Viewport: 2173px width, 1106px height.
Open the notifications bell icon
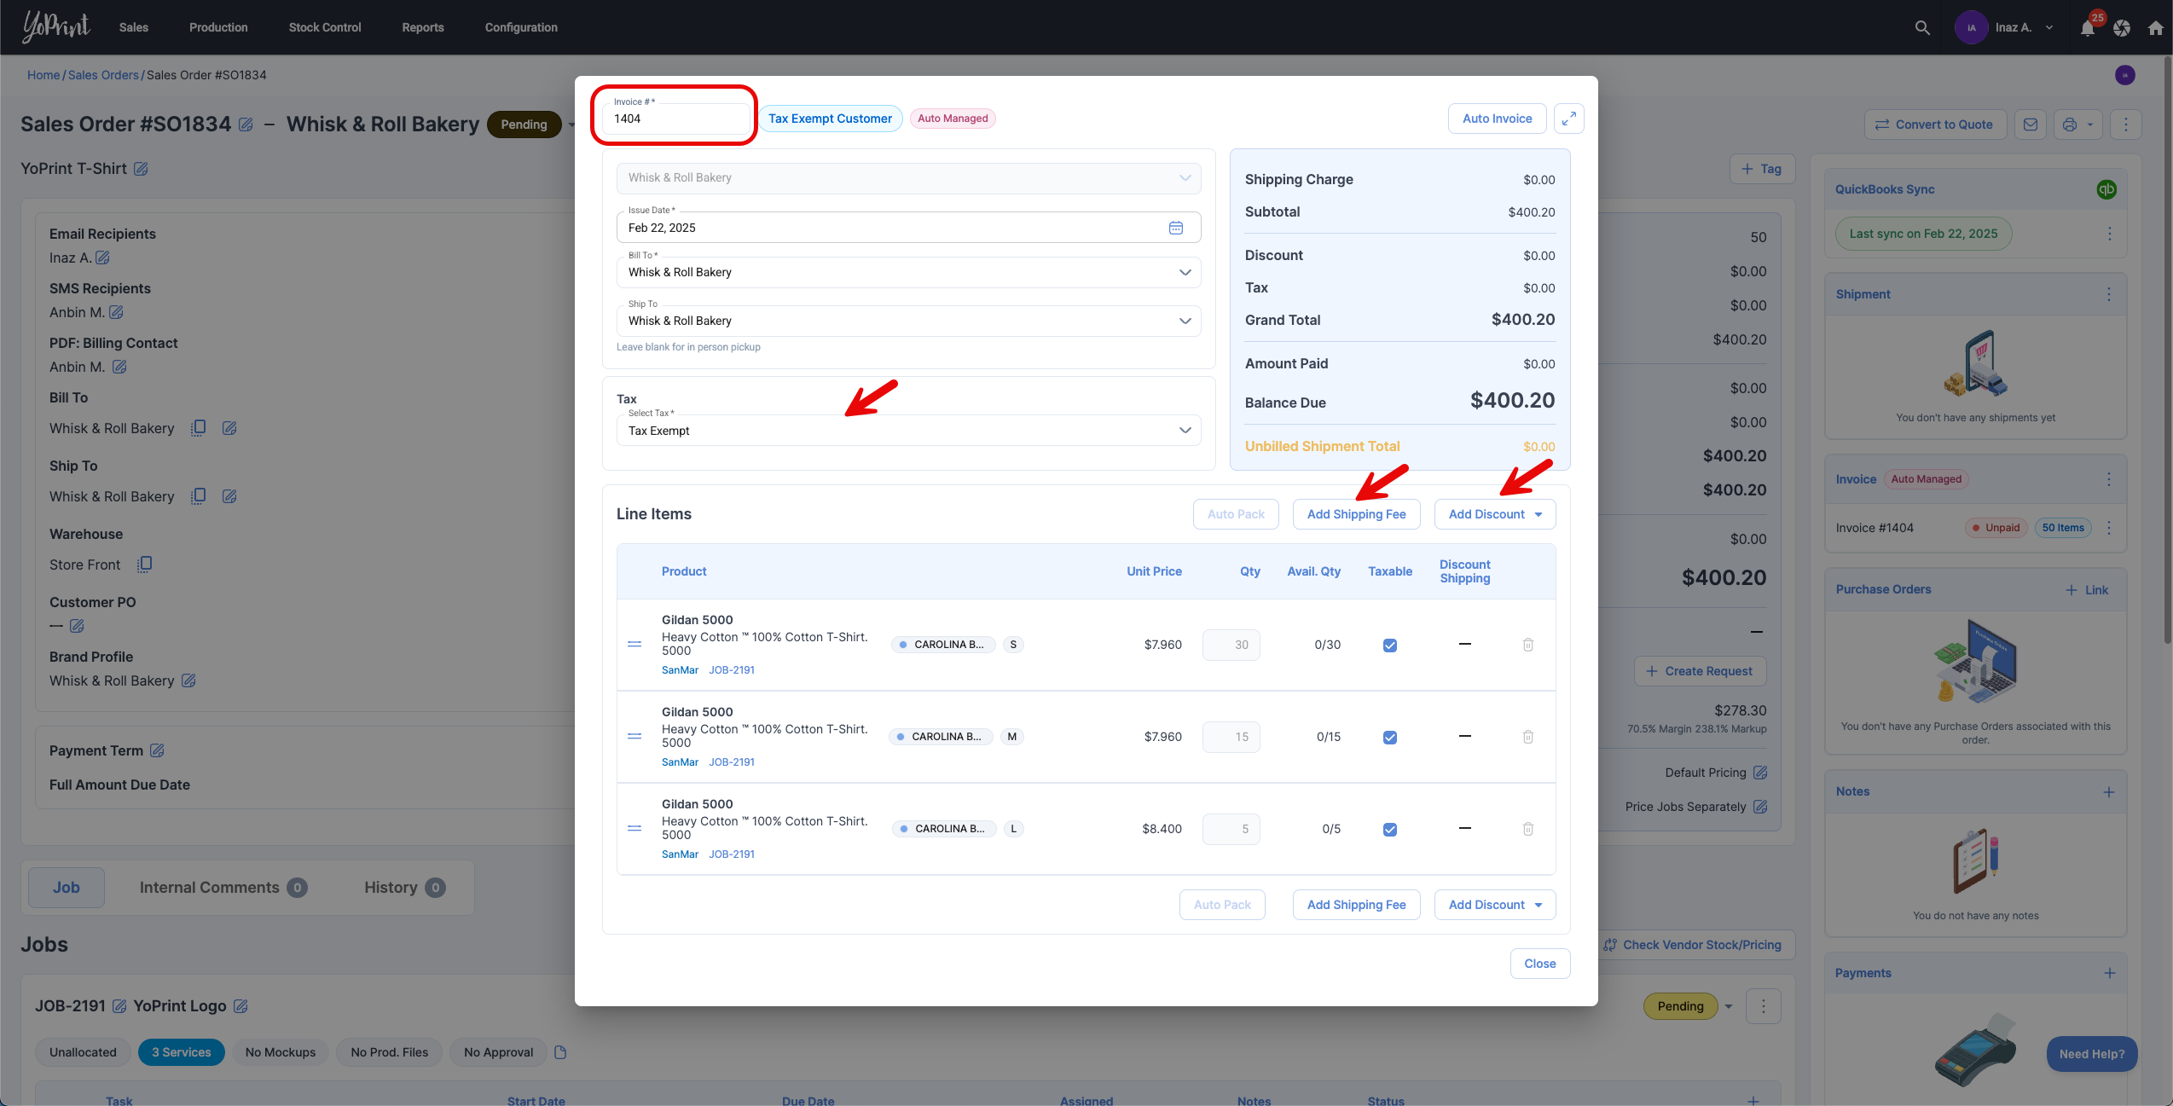click(x=2087, y=28)
